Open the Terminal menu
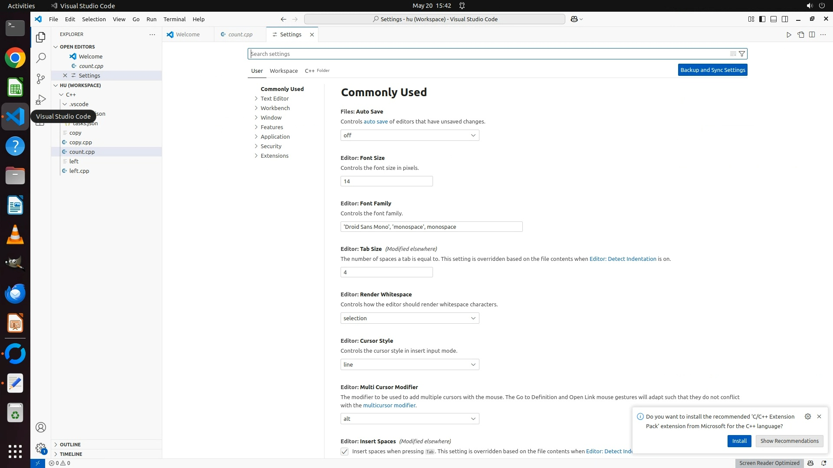The image size is (833, 468). tap(174, 19)
